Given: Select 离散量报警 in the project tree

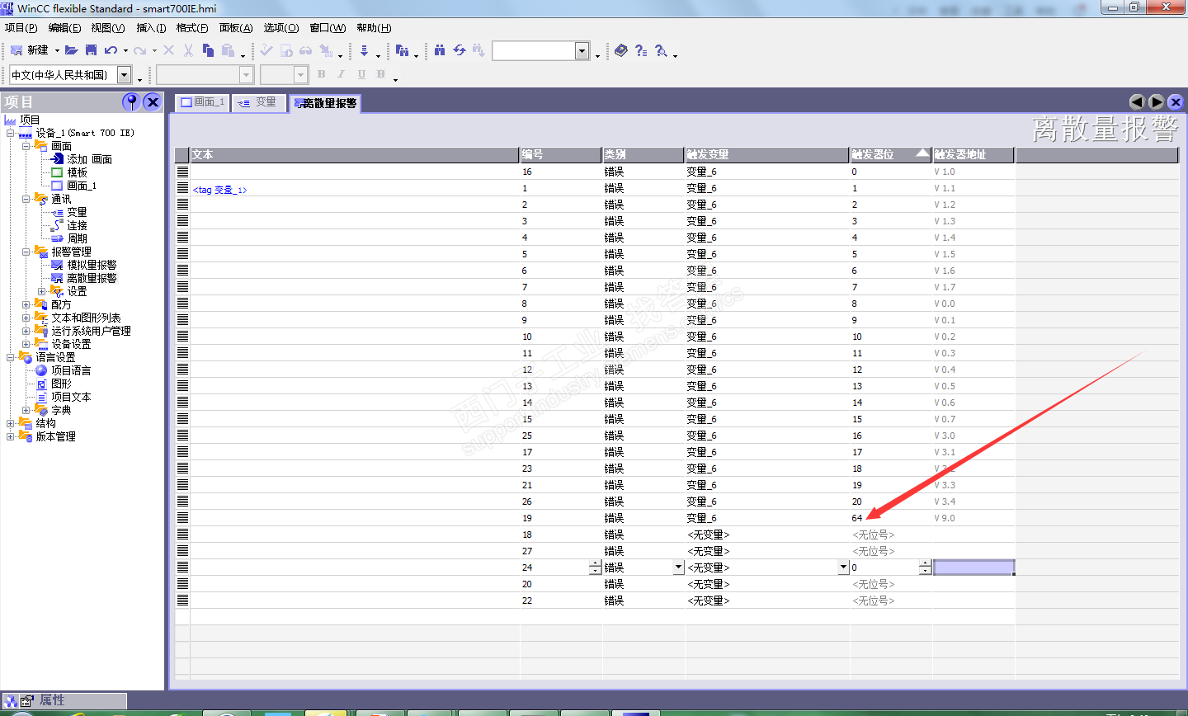Looking at the screenshot, I should pyautogui.click(x=92, y=278).
